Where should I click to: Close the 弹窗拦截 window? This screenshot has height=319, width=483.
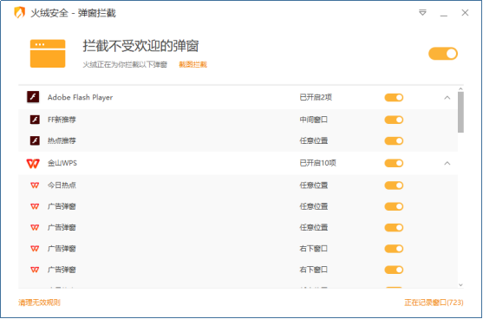tap(465, 13)
